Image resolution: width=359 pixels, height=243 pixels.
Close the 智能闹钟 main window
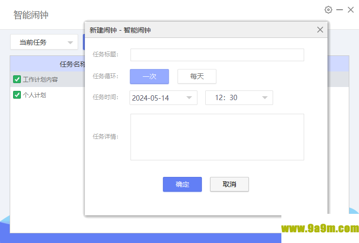[351, 10]
